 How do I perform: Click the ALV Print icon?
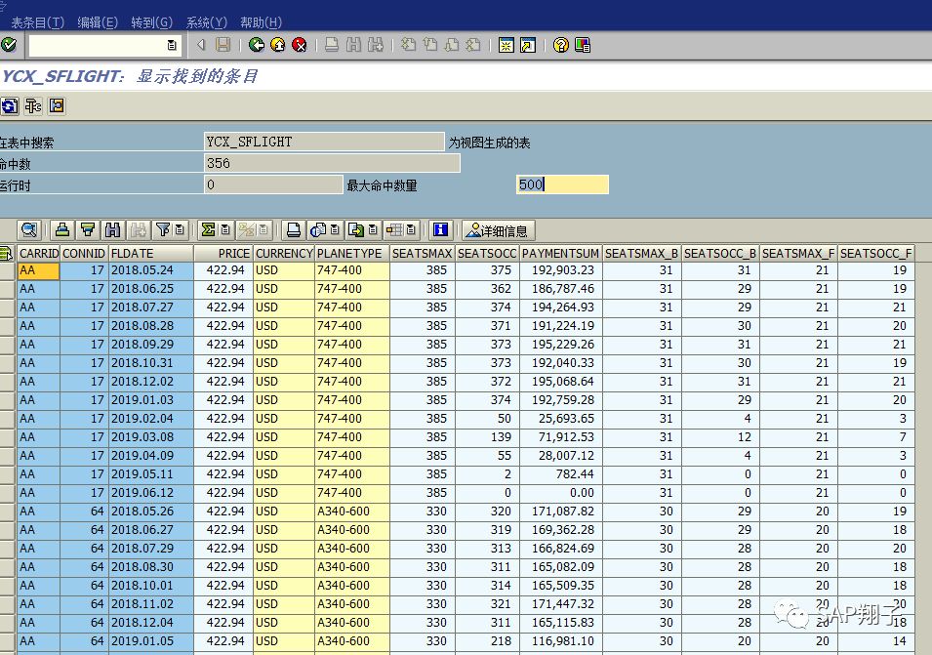[293, 230]
